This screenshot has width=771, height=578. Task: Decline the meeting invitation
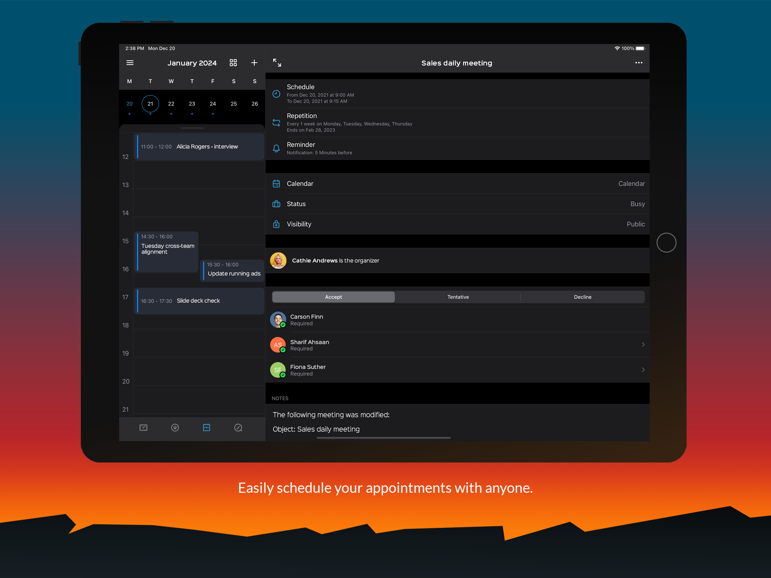click(582, 297)
